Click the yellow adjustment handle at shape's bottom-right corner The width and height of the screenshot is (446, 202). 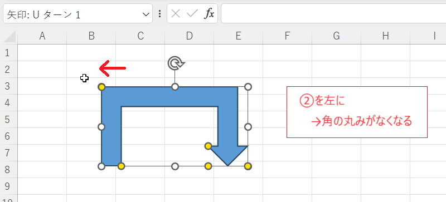pyautogui.click(x=248, y=166)
